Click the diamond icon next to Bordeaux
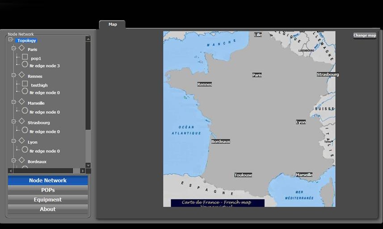Screen dimensions: 383x229 [22, 160]
